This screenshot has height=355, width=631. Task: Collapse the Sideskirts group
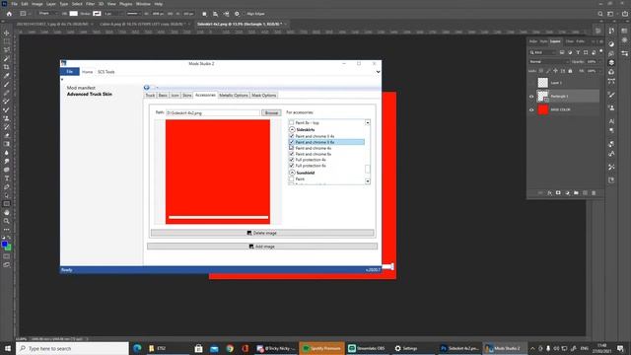pyautogui.click(x=292, y=129)
